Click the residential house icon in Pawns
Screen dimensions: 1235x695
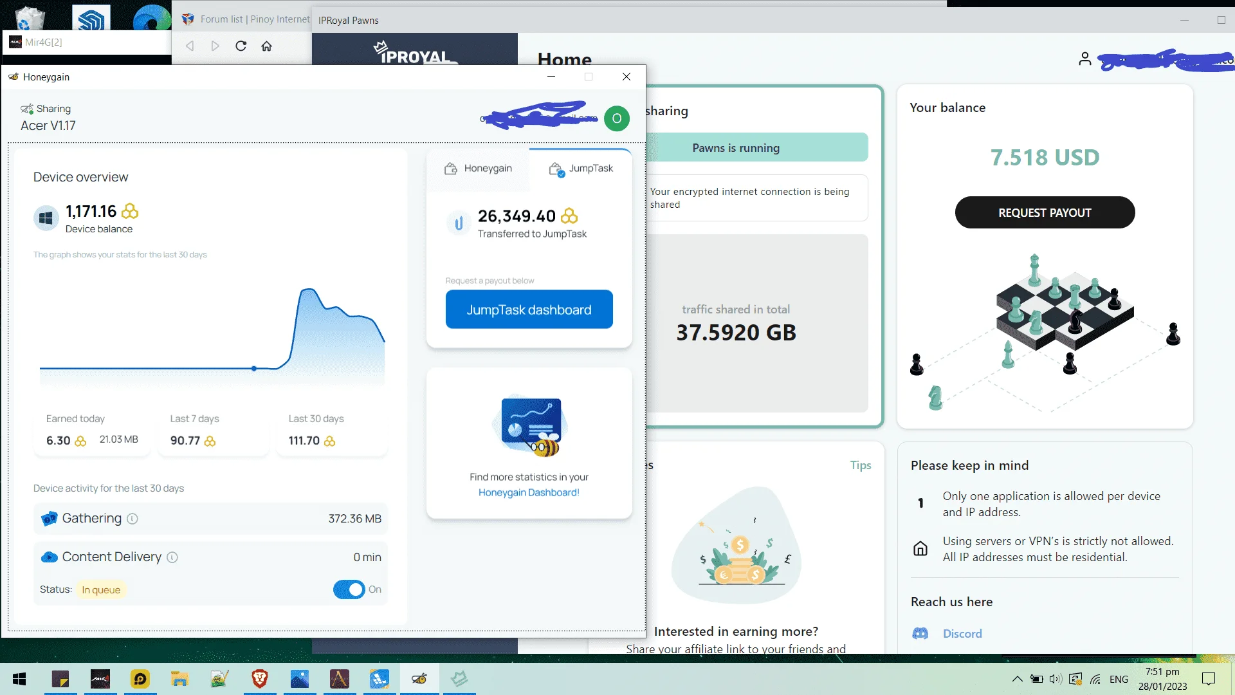click(x=920, y=549)
